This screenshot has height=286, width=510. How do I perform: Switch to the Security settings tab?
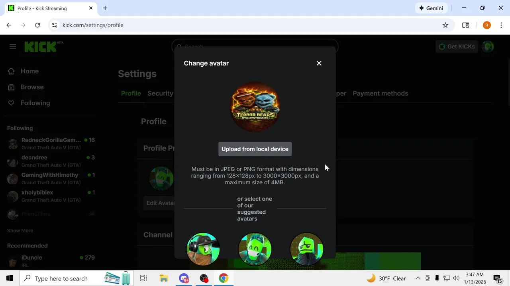160,93
